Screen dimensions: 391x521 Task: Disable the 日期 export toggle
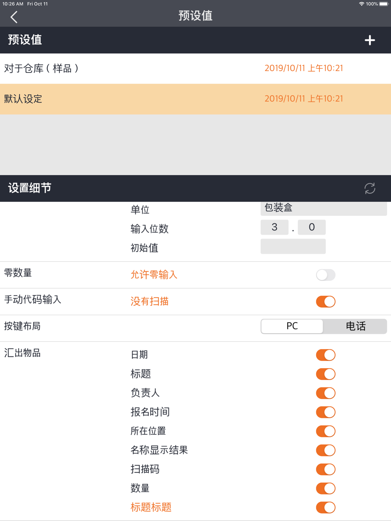[x=326, y=355]
